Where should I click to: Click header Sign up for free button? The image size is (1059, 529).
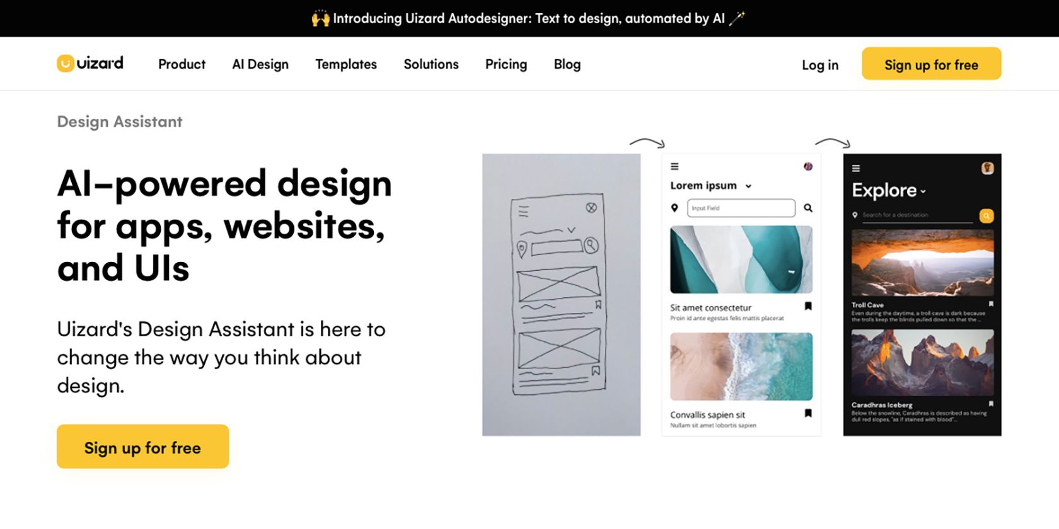coord(932,64)
